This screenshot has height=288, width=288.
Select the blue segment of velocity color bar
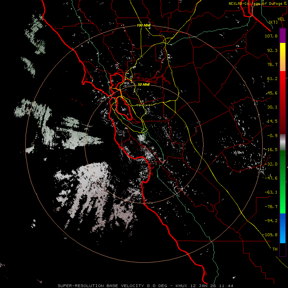pos(283,228)
